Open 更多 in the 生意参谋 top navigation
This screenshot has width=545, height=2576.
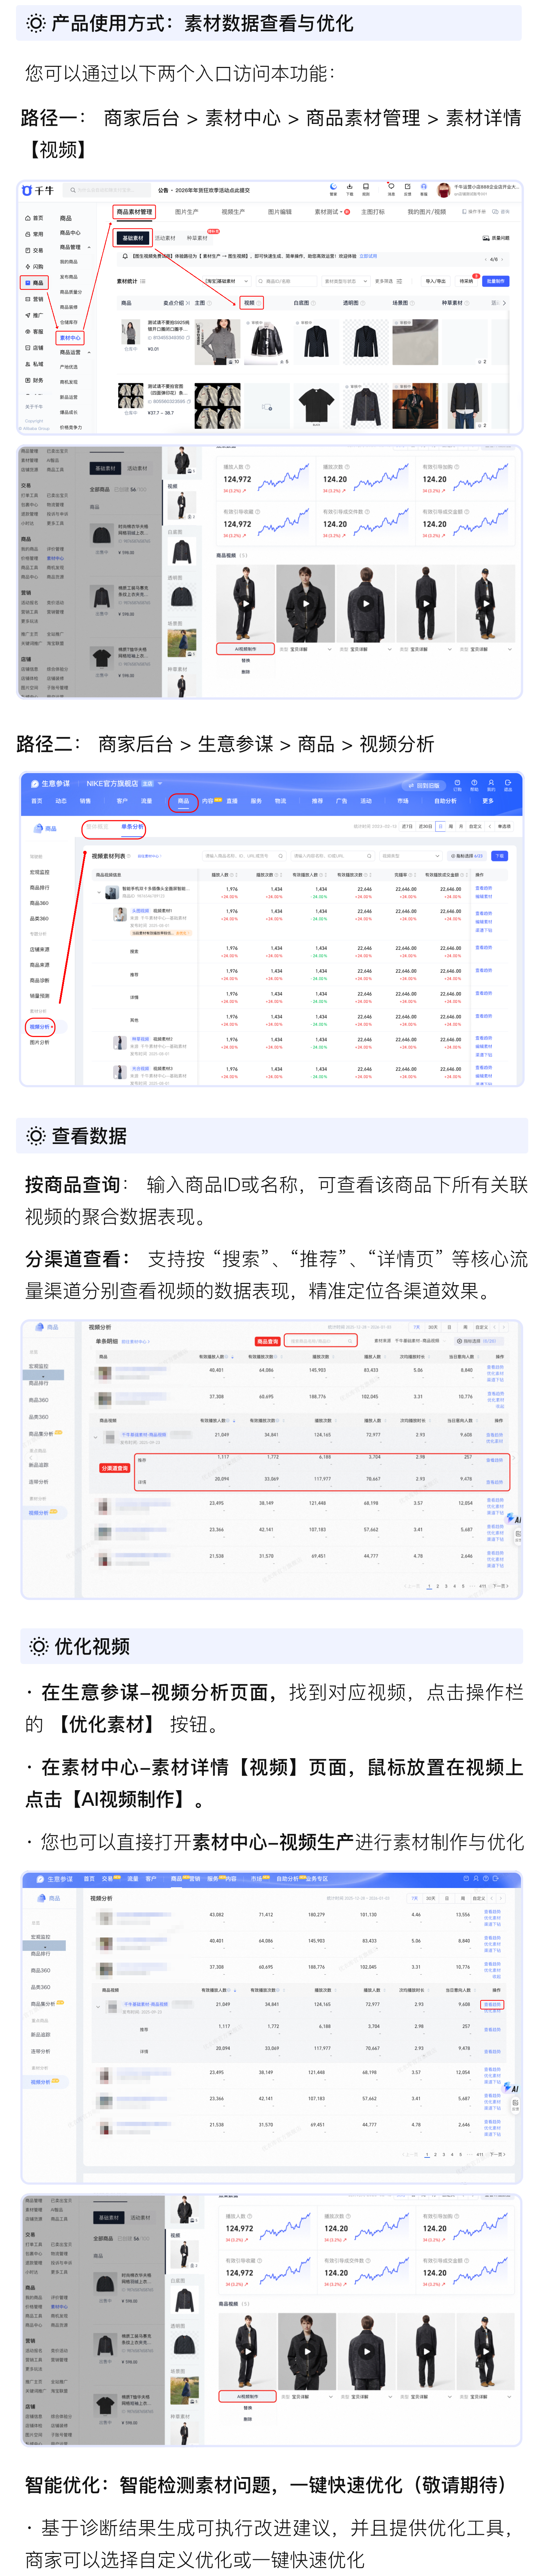click(x=488, y=801)
